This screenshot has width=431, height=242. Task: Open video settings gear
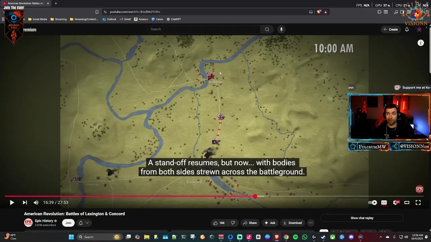point(396,202)
